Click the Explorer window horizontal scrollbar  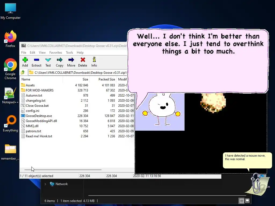pos(167,195)
